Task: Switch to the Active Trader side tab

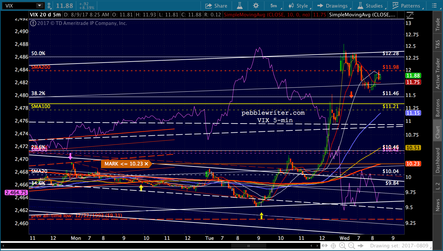Action: (437, 73)
